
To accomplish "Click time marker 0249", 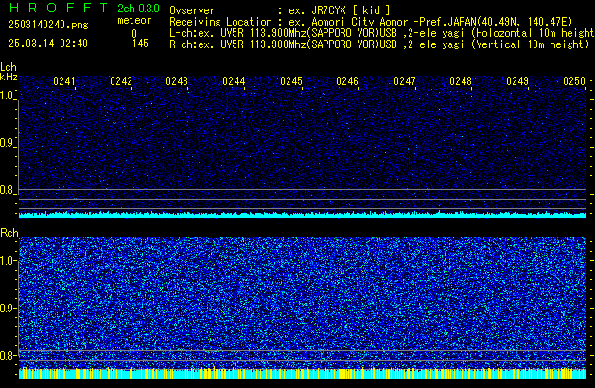I will click(x=517, y=81).
